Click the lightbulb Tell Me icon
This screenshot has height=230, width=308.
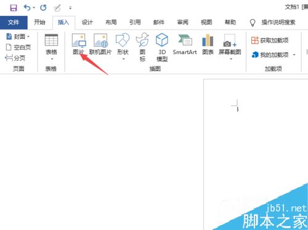pyautogui.click(x=253, y=23)
